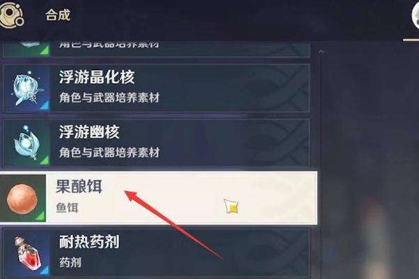Open the 耐热药剂 recipe name
This screenshot has width=419, height=279.
tap(89, 241)
